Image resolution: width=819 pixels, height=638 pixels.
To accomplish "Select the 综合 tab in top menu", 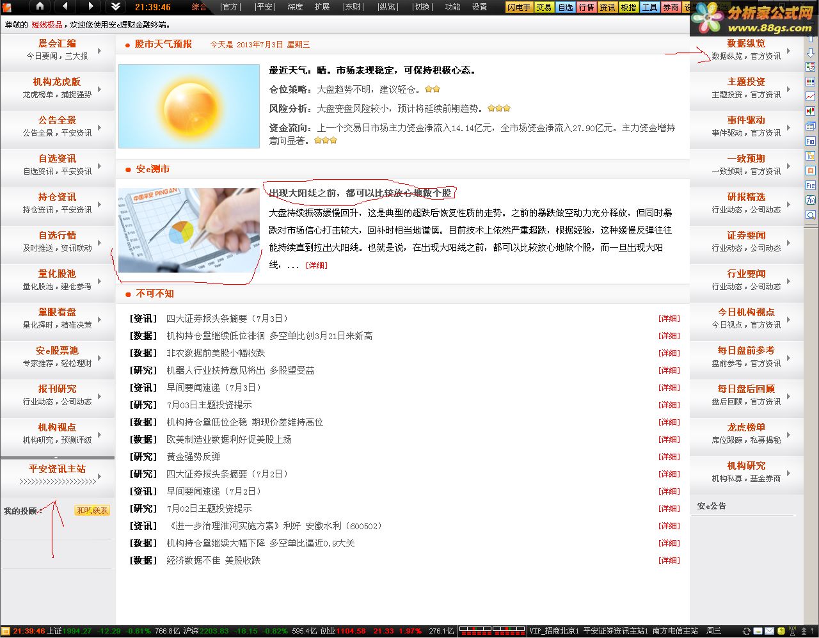I will coord(199,7).
